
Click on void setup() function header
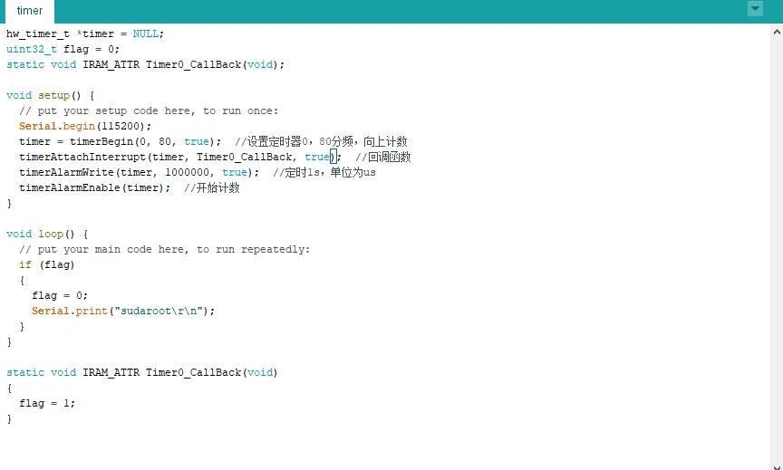point(50,96)
